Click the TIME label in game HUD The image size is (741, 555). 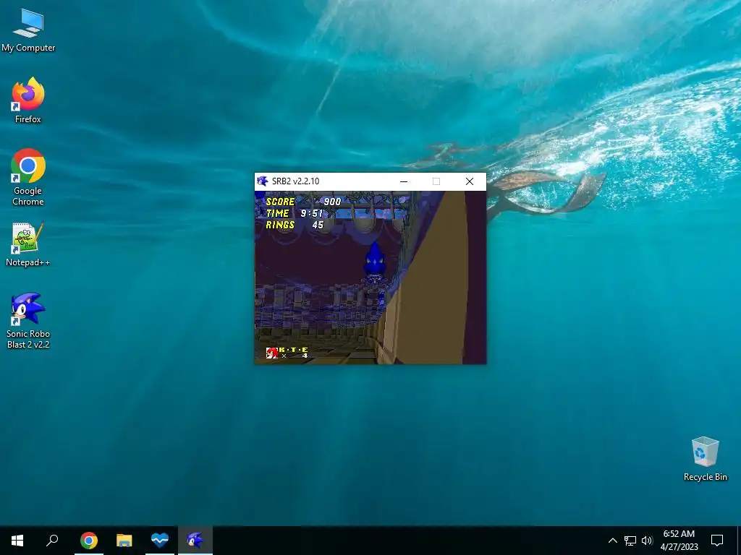(x=277, y=213)
